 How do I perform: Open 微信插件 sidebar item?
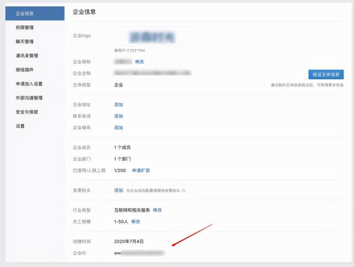coord(24,70)
